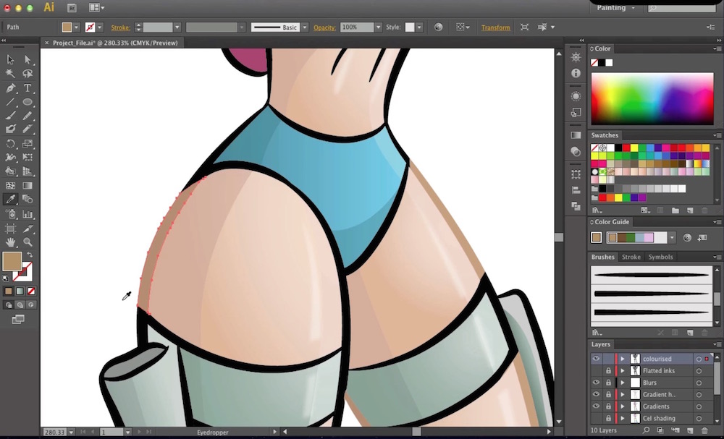Select the Zoom tool
Image resolution: width=724 pixels, height=439 pixels.
[28, 242]
